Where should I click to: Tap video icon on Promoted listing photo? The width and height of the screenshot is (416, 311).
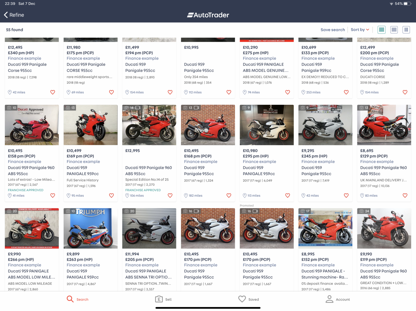coord(255,211)
